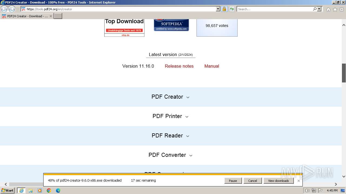Click the PDF24 site favicon in address bar
Screen dimensions: 346x194
point(23,9)
